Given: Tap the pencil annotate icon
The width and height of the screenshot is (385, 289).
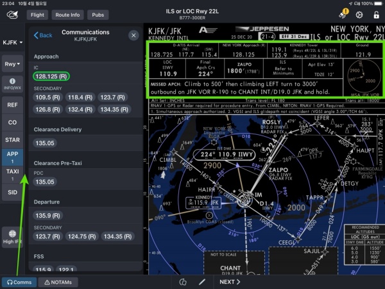Looking at the screenshot, I should click(201, 281).
